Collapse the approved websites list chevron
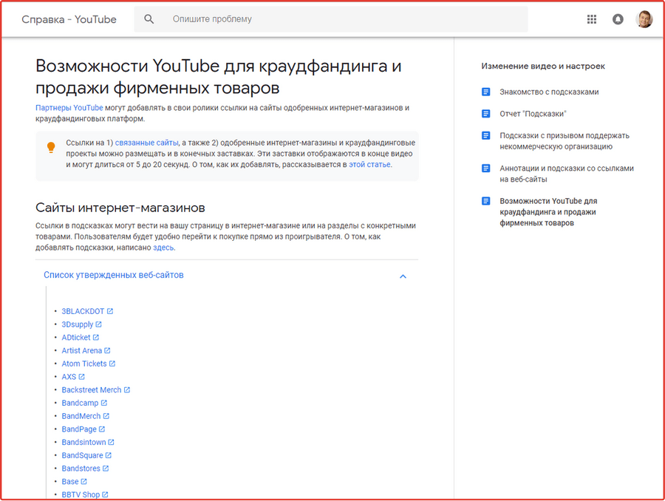The height and width of the screenshot is (501, 665). click(403, 276)
